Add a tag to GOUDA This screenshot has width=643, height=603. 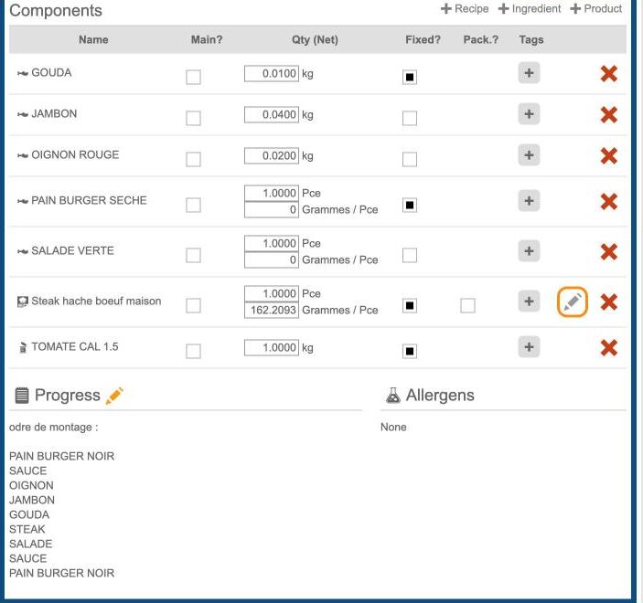[x=529, y=73]
